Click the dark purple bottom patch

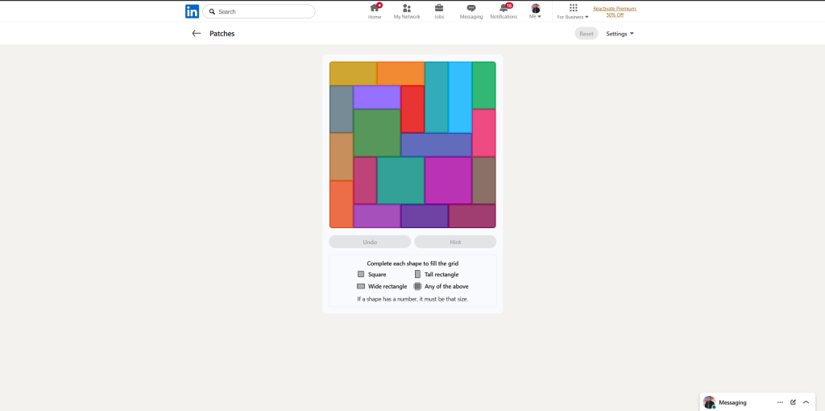[x=425, y=216]
